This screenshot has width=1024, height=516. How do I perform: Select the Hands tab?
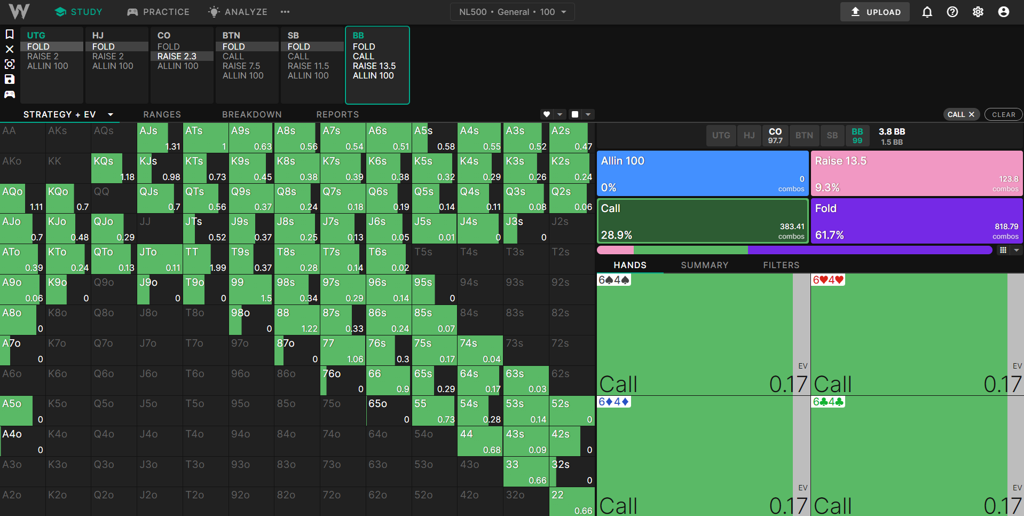coord(630,265)
